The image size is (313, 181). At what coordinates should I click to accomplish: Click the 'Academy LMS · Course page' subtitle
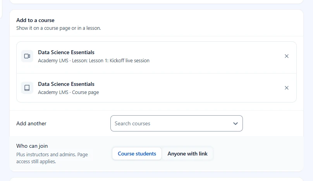point(69,92)
